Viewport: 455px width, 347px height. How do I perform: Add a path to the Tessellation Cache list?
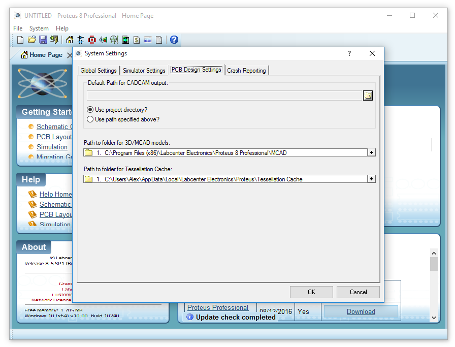[x=371, y=179]
